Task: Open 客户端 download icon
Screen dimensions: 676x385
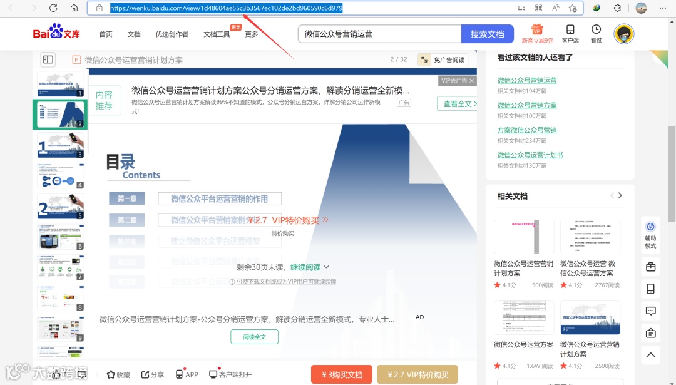Action: pos(570,34)
